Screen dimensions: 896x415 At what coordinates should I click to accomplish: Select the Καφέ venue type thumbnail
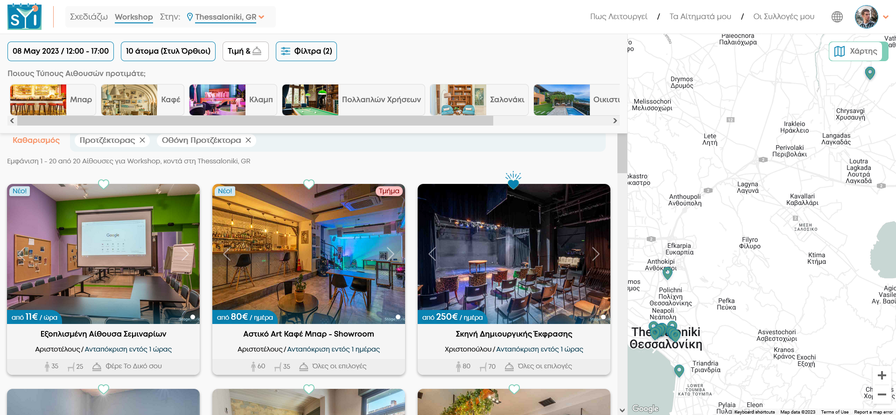pyautogui.click(x=142, y=99)
